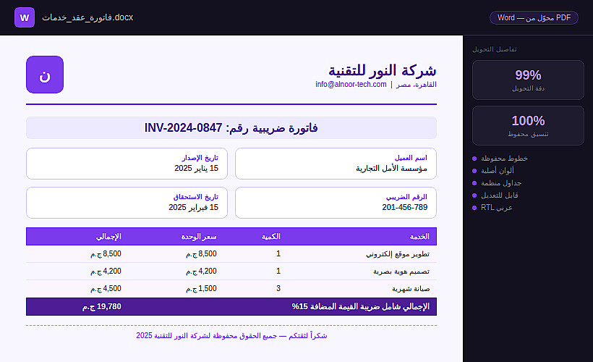Screen dimensions: 593x362
Task: Click the company logo with letter ن
Action: point(45,75)
